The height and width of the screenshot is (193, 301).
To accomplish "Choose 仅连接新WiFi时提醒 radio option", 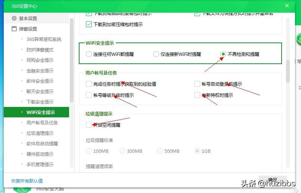I will tap(156, 54).
